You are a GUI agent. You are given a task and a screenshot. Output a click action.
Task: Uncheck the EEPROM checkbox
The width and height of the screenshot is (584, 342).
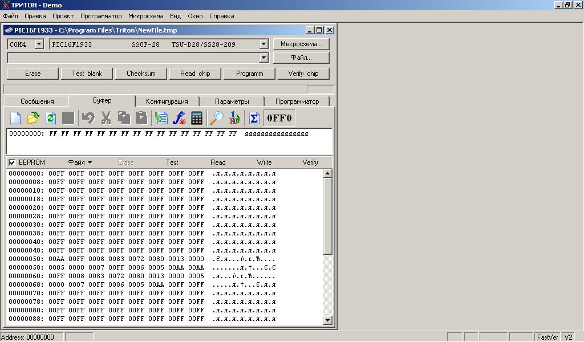[12, 162]
